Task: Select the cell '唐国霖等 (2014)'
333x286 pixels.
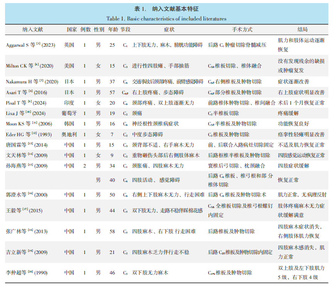Action: point(27,145)
